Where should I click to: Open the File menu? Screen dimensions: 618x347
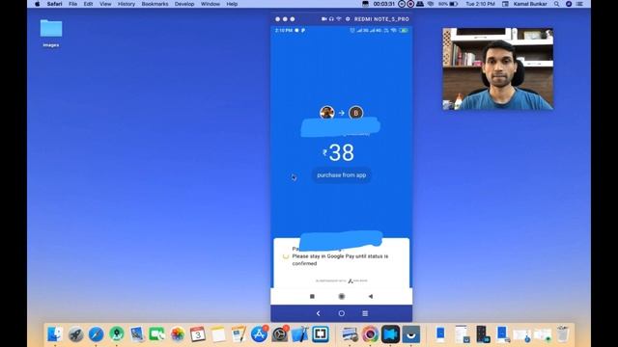(x=73, y=4)
